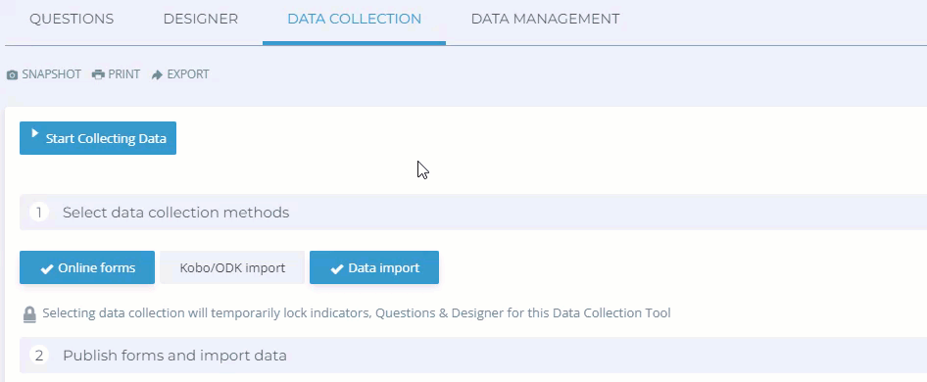Select the Data Collection tab
927x382 pixels.
point(354,19)
